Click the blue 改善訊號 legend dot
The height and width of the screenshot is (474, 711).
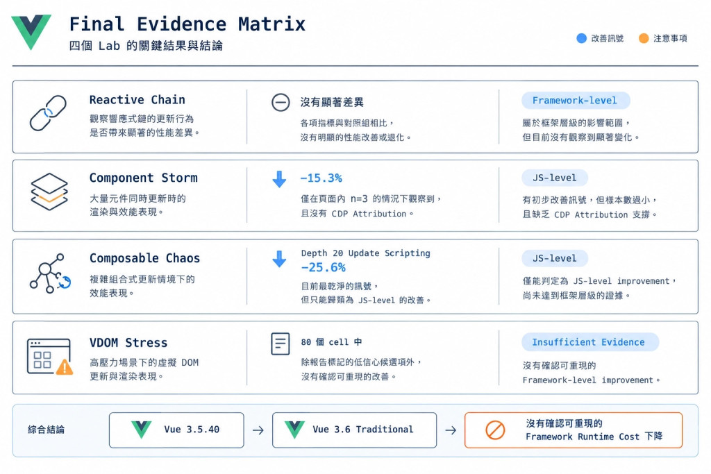pos(581,39)
